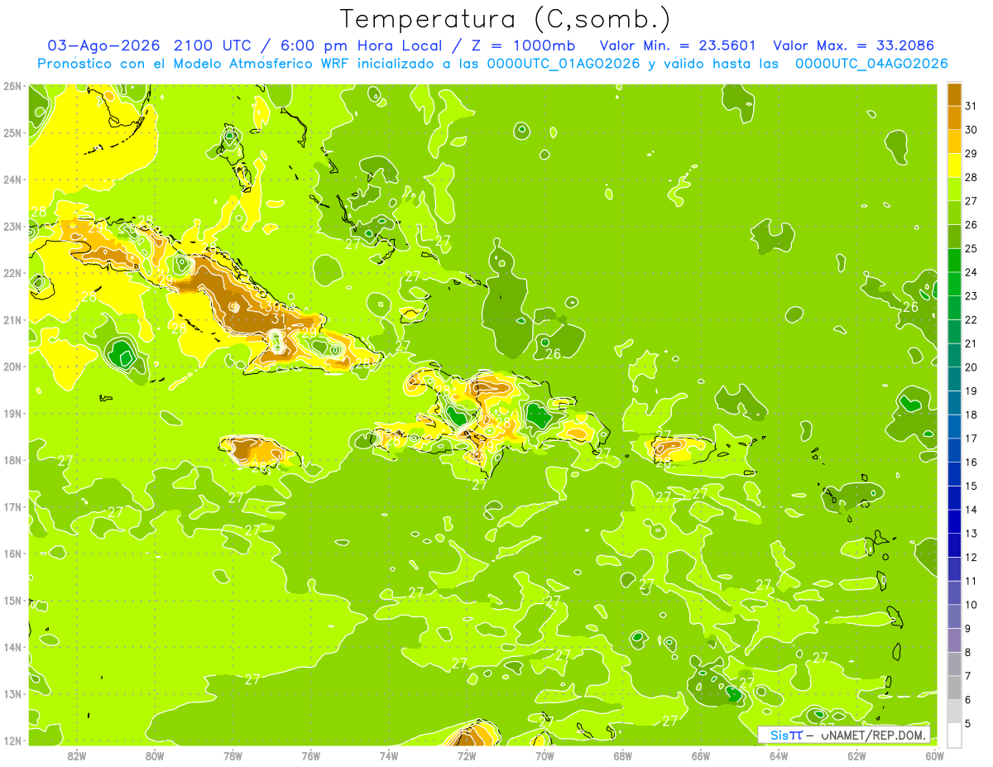The image size is (993, 767).
Task: Click blue color bar band between 15 and 16
Action: 955,474
